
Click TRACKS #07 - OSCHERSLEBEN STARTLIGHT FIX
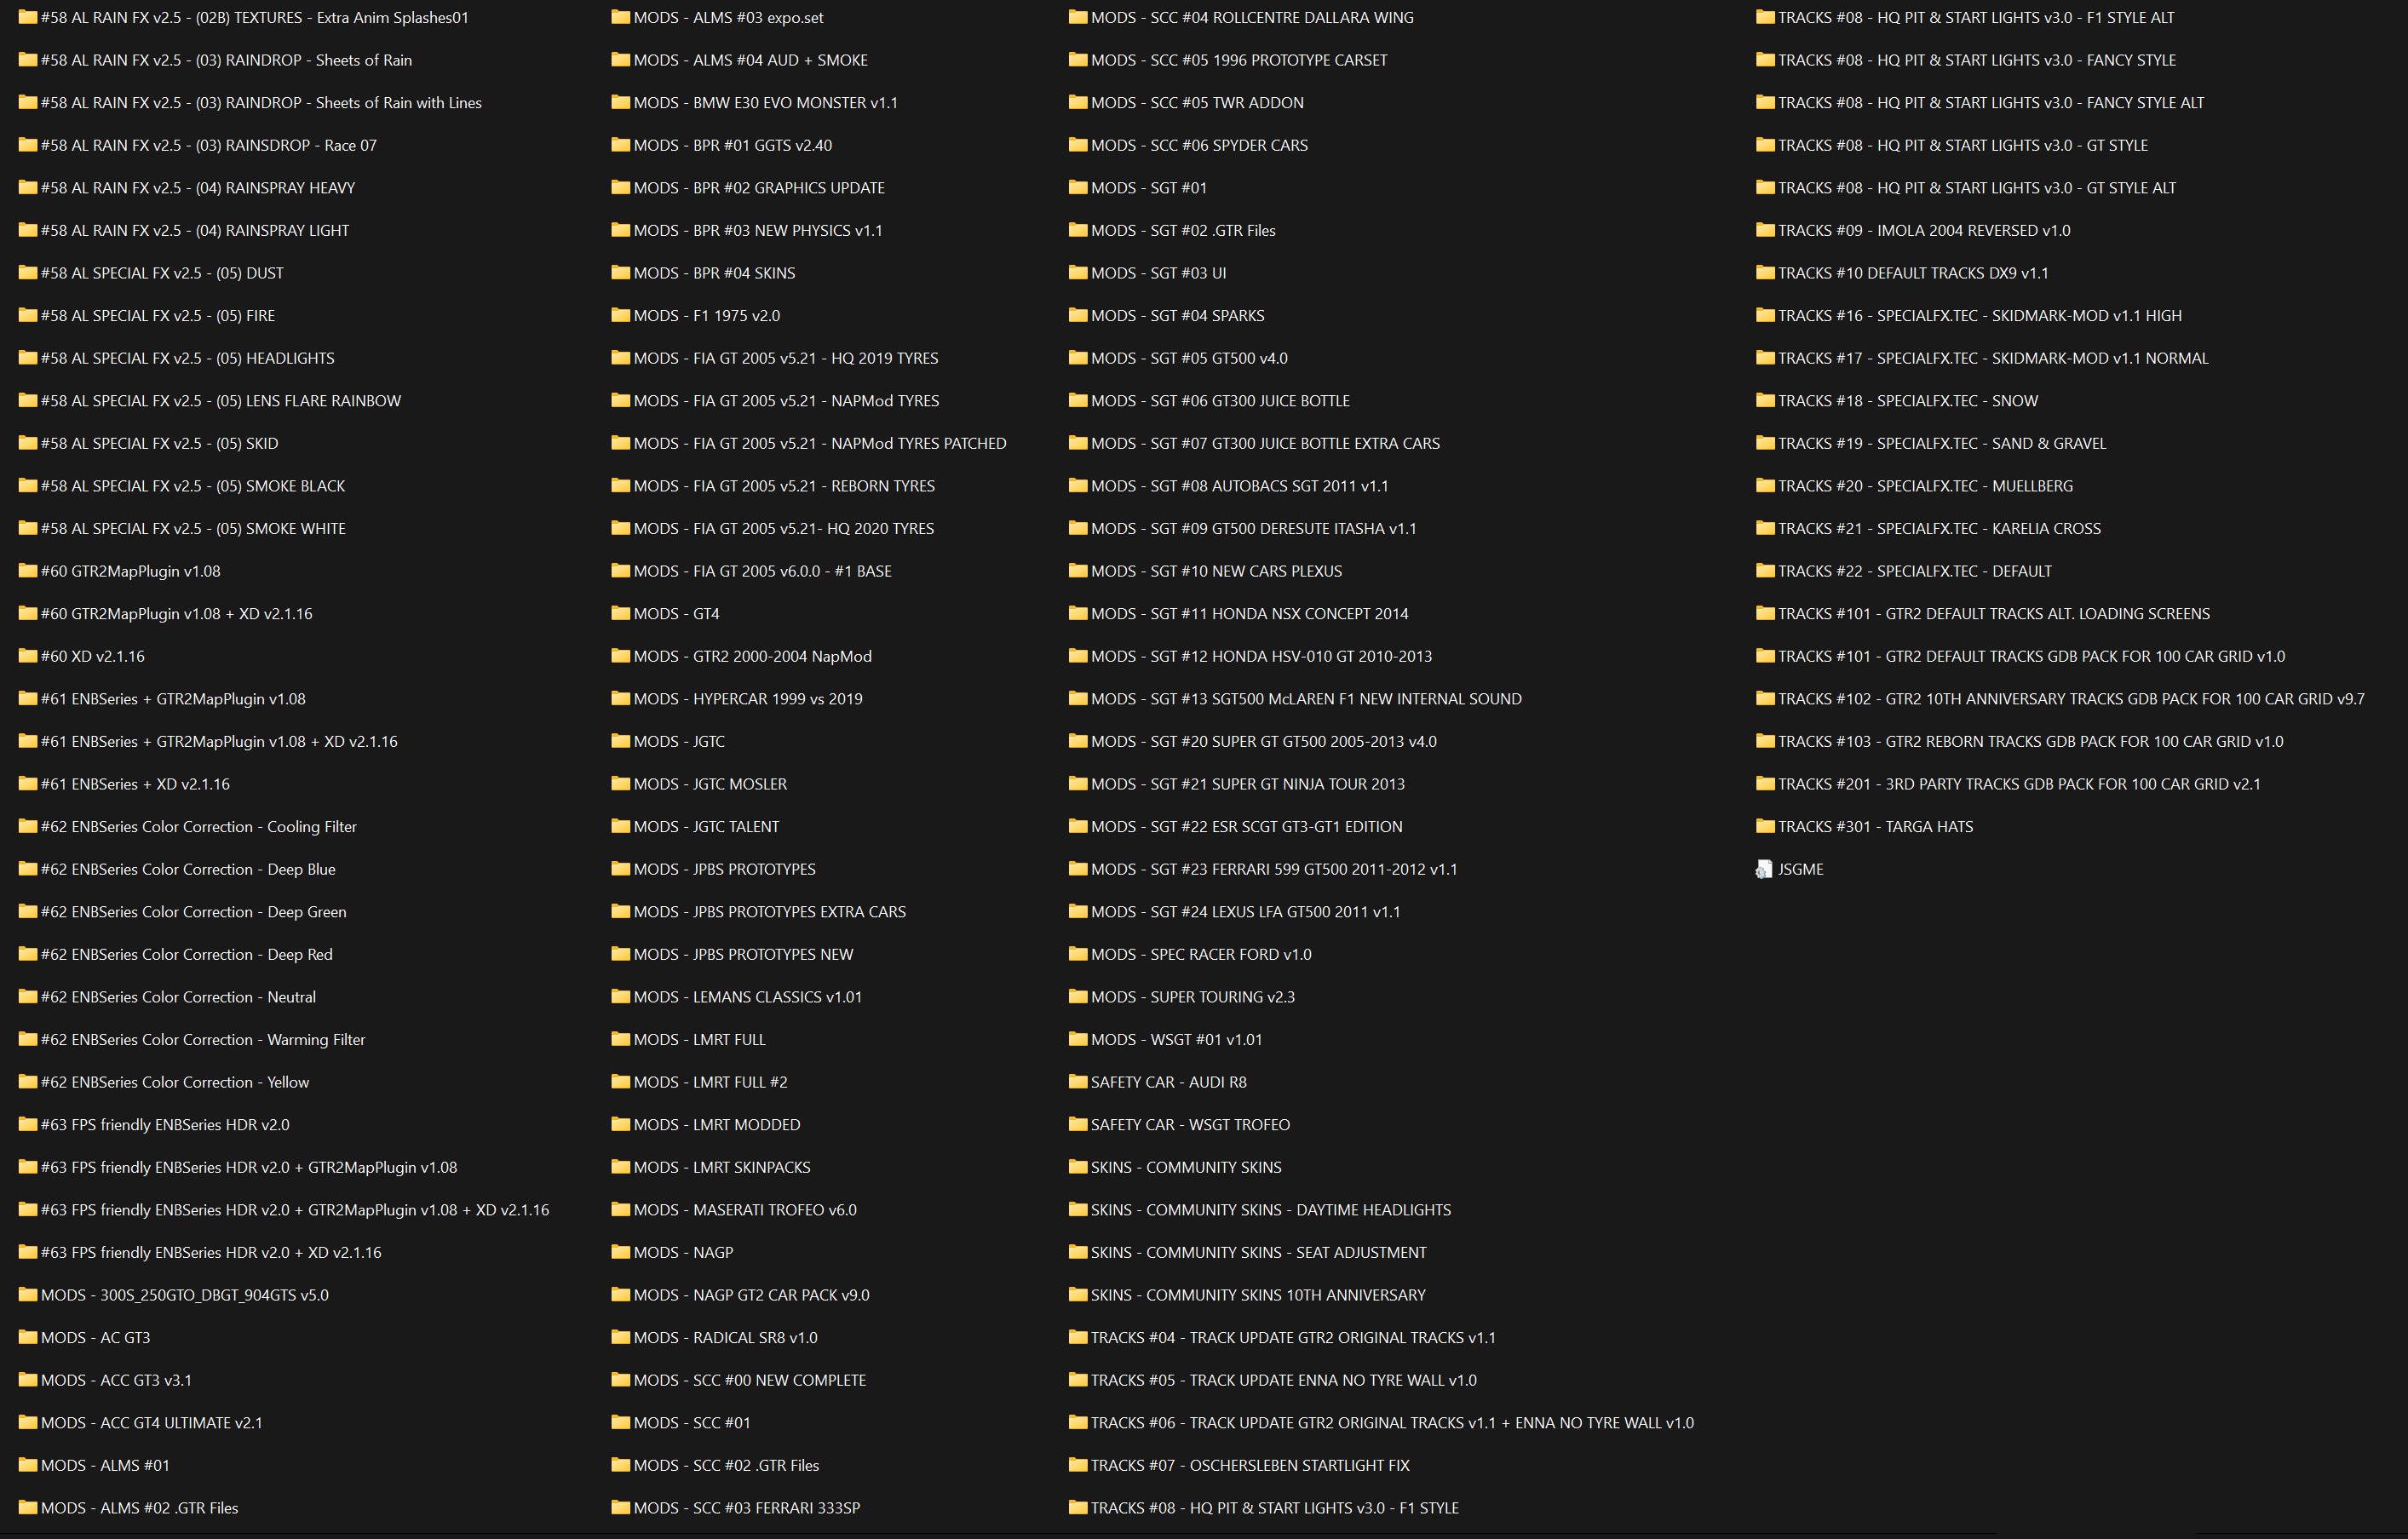pyautogui.click(x=1249, y=1464)
